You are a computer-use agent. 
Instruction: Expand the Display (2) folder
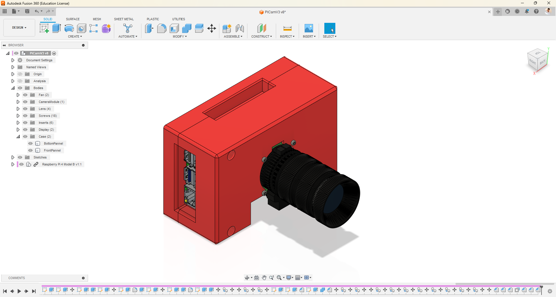(18, 130)
